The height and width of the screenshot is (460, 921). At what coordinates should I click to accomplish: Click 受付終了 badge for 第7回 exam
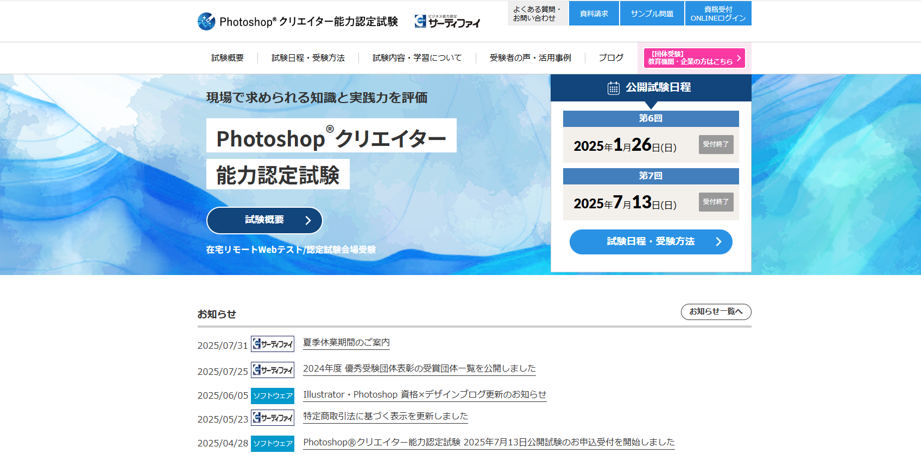[716, 202]
